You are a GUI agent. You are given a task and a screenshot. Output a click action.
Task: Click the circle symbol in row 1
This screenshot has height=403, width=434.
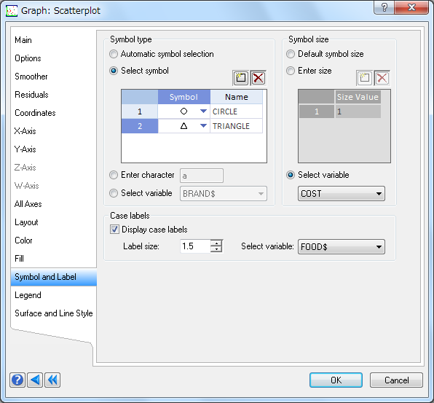coord(184,111)
